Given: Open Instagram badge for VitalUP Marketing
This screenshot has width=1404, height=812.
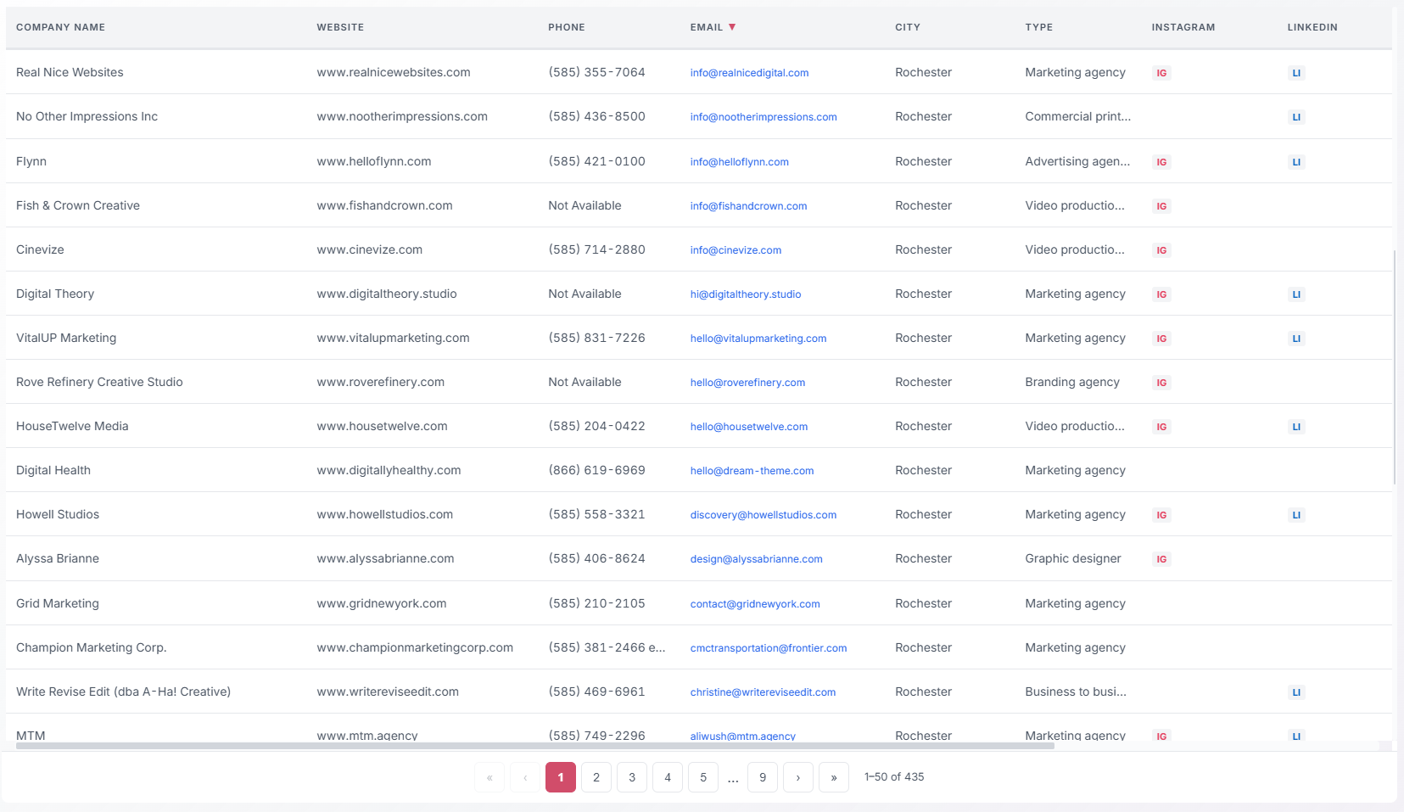Looking at the screenshot, I should pyautogui.click(x=1161, y=339).
